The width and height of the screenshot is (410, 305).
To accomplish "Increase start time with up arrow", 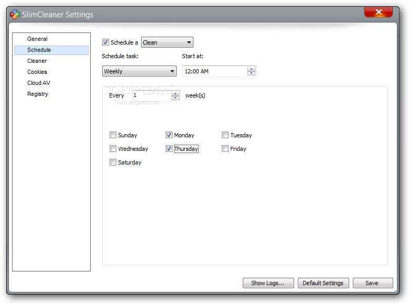I will point(251,69).
